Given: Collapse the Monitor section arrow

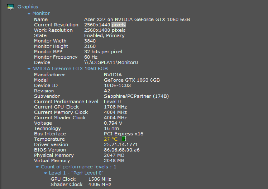Looking at the screenshot, I should [x=29, y=13].
